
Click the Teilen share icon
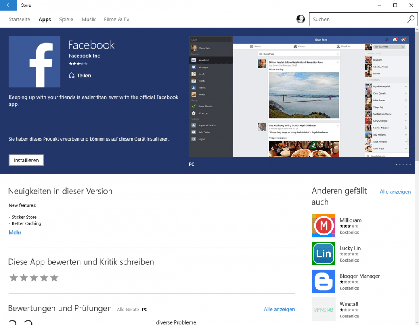point(71,76)
